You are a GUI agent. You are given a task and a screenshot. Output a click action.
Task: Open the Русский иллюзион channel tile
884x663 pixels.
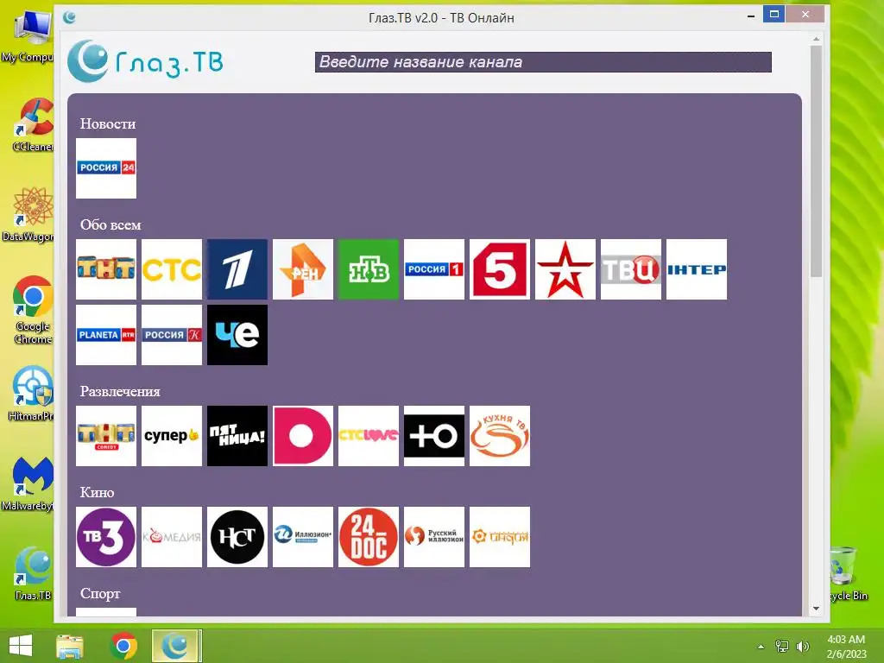coord(434,537)
